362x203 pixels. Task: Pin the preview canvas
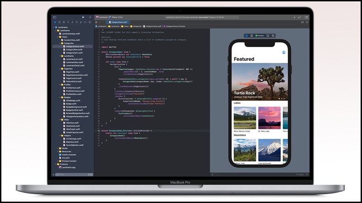coord(212,175)
